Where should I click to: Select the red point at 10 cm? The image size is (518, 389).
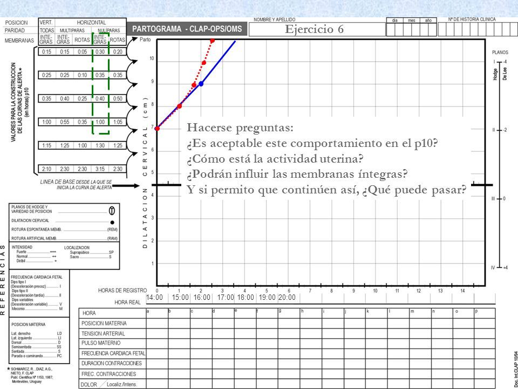click(x=204, y=63)
